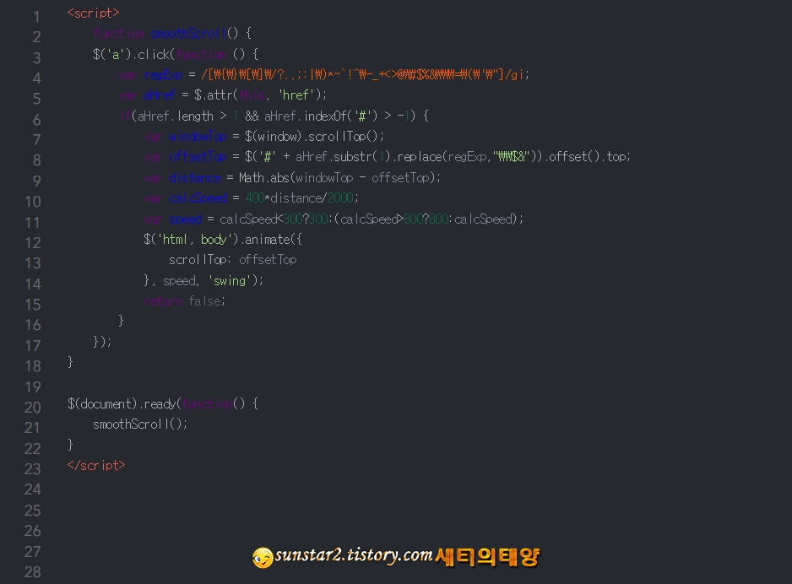Click the "var aHref = $.attr(this, 'href');" line

click(223, 95)
